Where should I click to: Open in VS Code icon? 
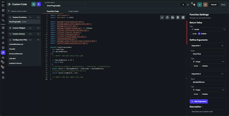tap(194, 5)
